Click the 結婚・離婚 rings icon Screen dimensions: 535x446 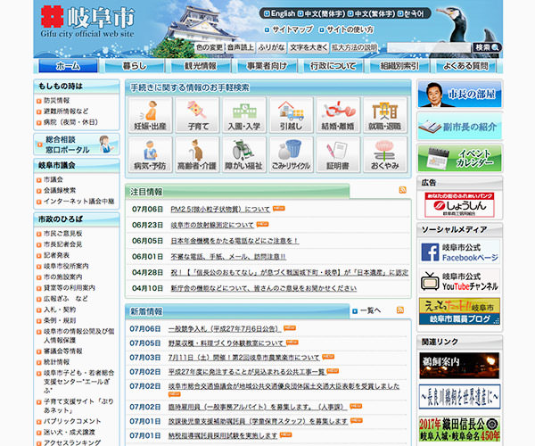pyautogui.click(x=339, y=116)
